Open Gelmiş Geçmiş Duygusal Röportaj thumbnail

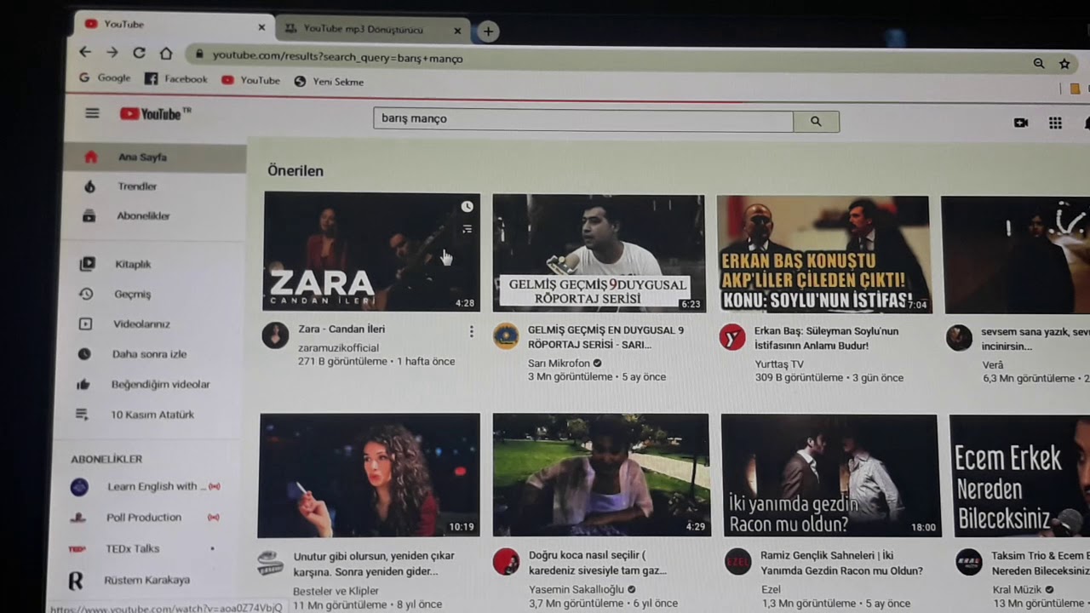(599, 253)
